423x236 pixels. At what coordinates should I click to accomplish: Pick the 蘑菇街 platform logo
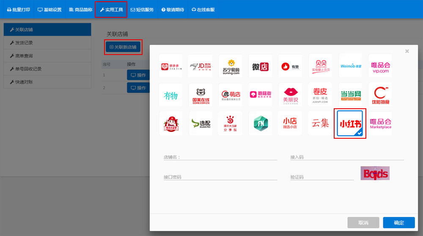click(x=260, y=95)
